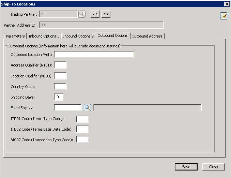Viewport: 231px width, 178px height.
Task: Click the Location Qualifier (N103) field
Action: point(60,76)
